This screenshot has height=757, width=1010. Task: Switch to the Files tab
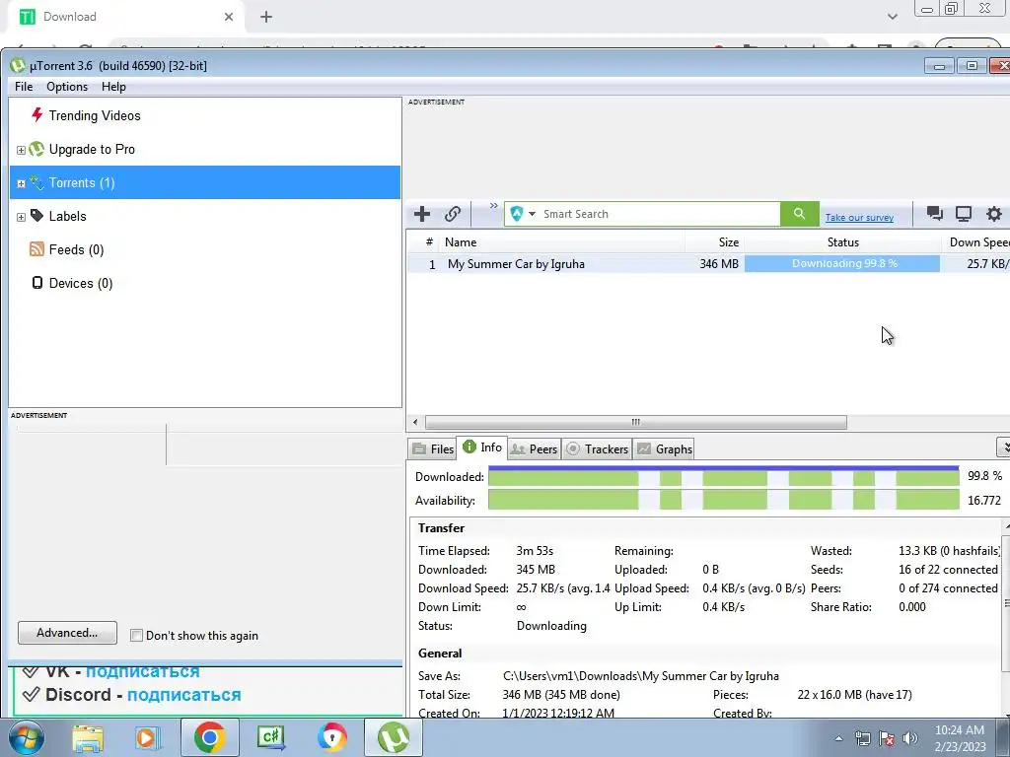coord(433,449)
